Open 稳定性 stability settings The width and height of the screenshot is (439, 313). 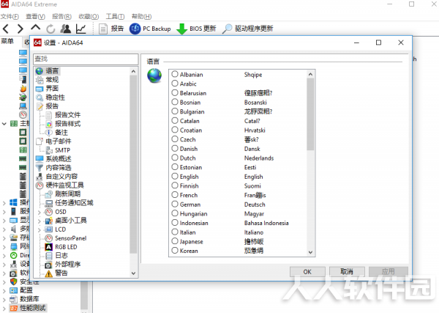50,97
